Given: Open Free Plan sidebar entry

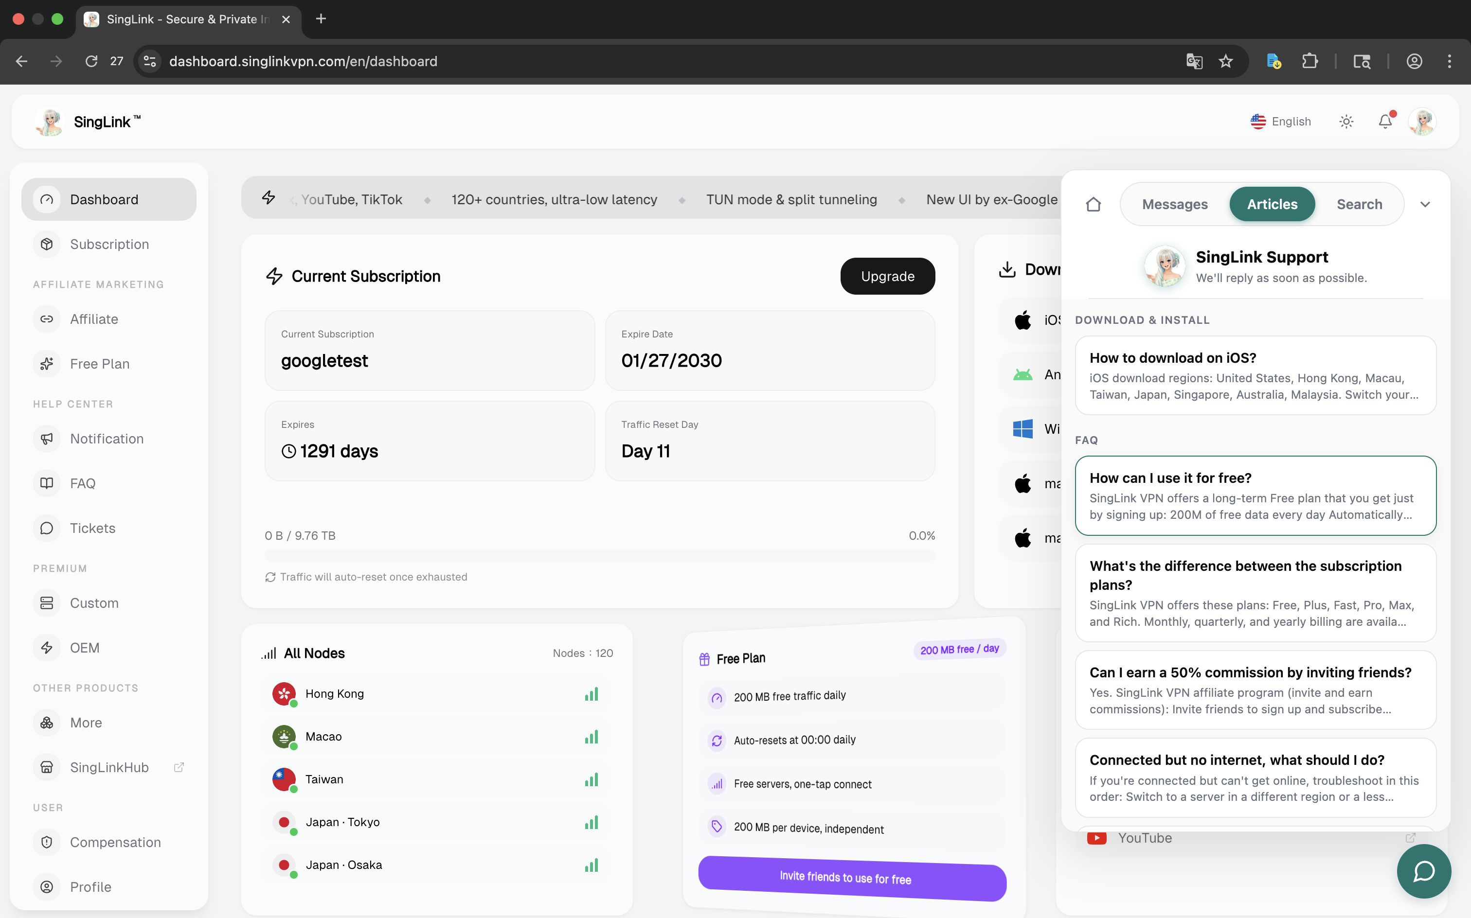Looking at the screenshot, I should [108, 364].
